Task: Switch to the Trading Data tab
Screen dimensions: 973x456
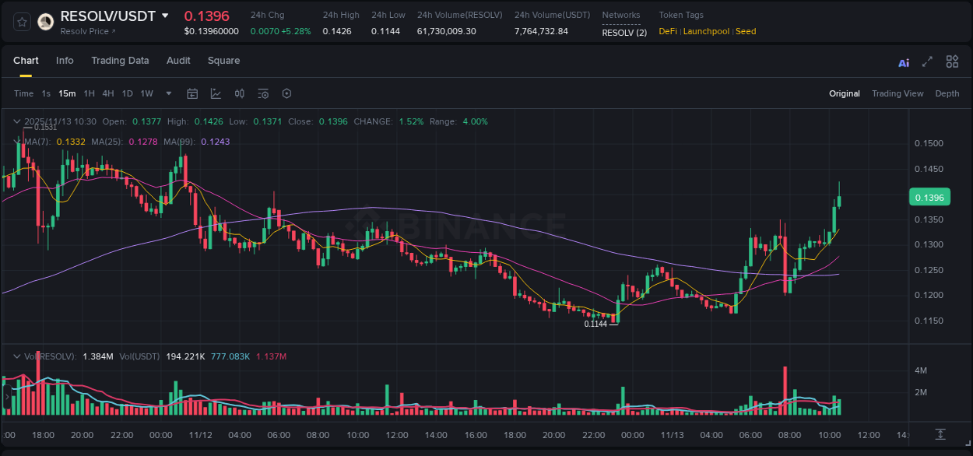Action: (x=120, y=61)
